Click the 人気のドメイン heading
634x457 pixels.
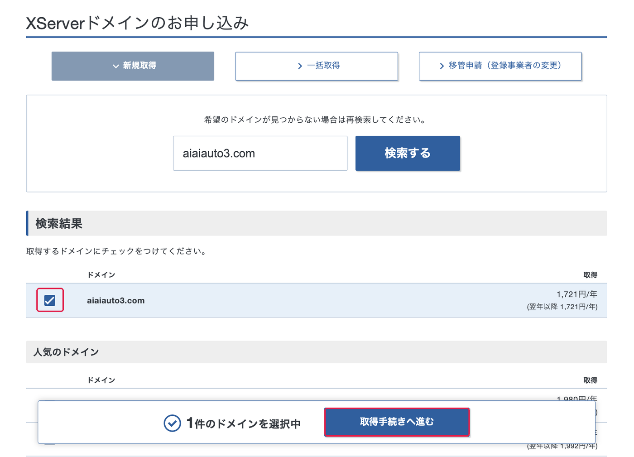pyautogui.click(x=66, y=352)
